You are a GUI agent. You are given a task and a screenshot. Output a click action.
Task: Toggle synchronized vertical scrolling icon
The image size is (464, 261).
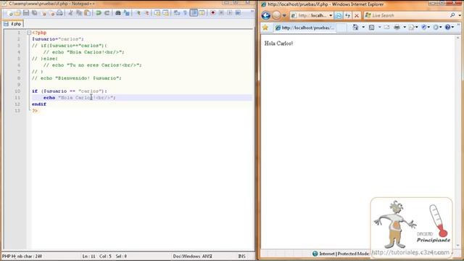157,13
